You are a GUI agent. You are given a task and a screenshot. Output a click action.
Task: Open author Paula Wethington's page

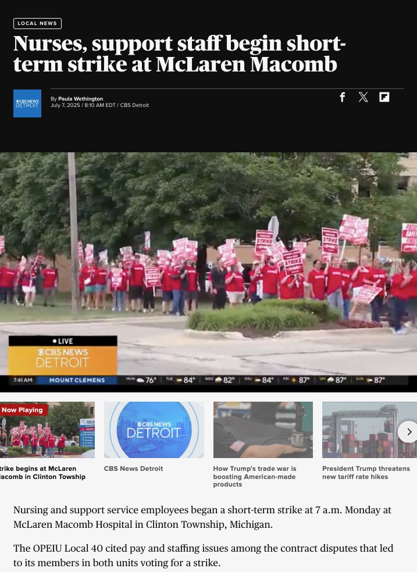pos(81,99)
